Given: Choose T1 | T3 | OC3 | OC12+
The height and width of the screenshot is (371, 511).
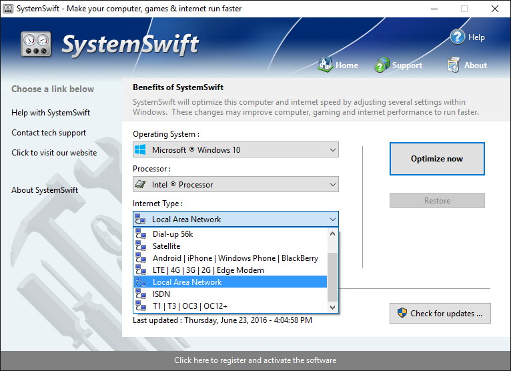Looking at the screenshot, I should point(230,306).
